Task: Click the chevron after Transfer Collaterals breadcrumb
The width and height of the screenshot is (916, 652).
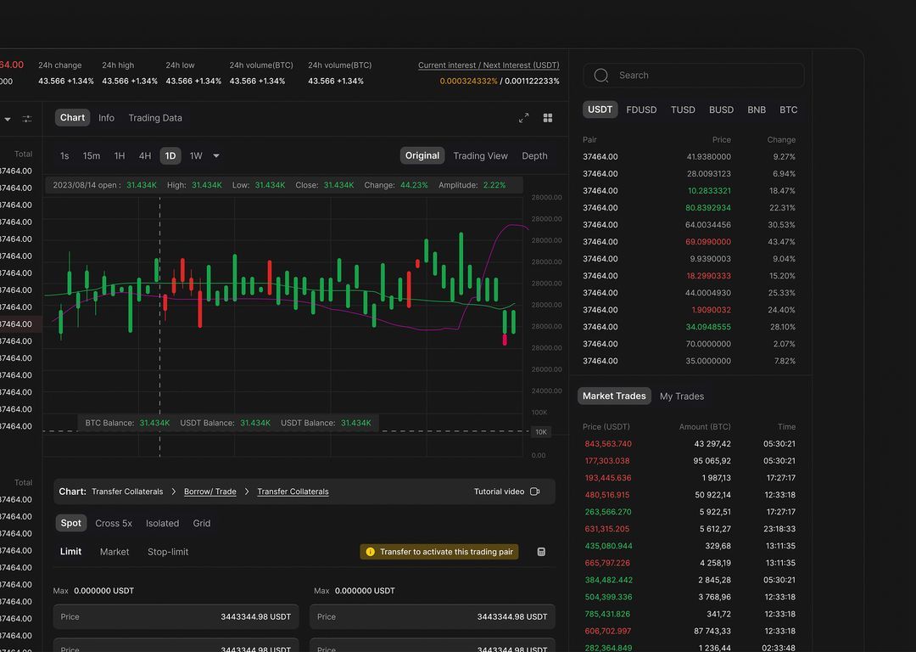Action: (174, 492)
